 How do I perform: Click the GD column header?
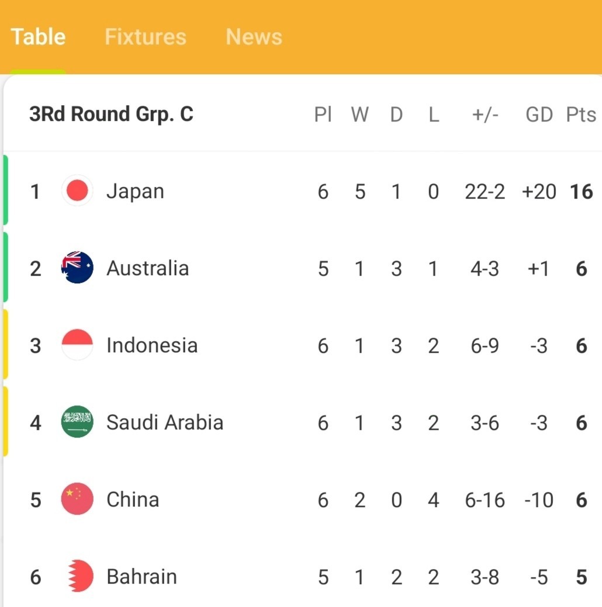(x=539, y=115)
